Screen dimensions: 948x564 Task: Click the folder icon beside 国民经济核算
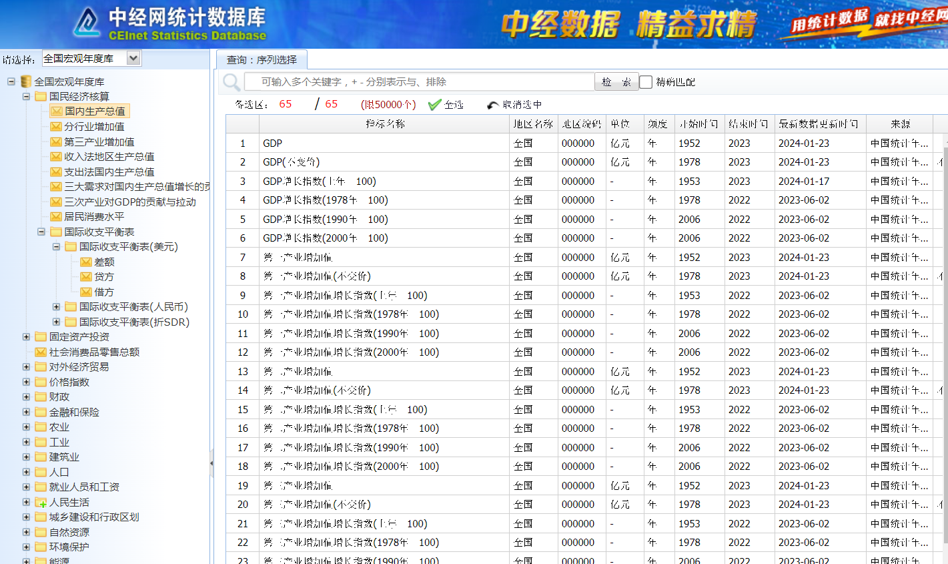tap(39, 96)
